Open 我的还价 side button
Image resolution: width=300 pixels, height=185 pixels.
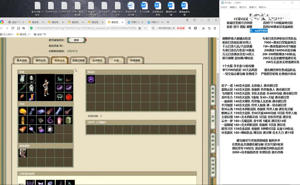tap(213, 143)
